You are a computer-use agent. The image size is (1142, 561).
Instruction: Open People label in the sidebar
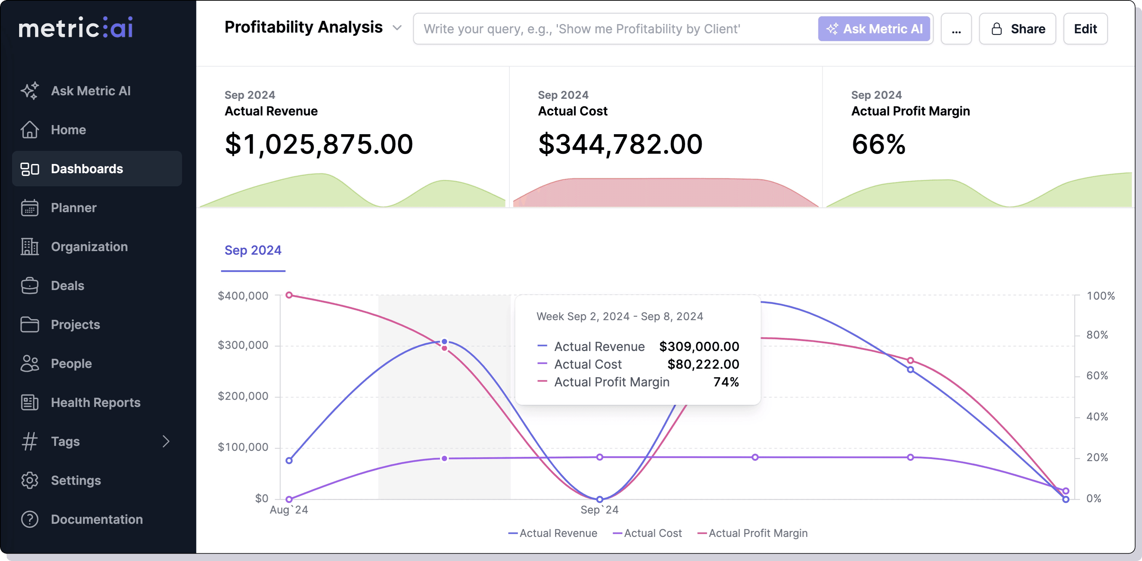[x=72, y=364]
